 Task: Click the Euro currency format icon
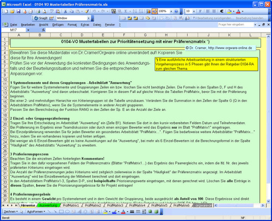point(221,11)
